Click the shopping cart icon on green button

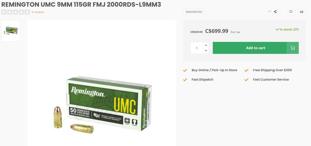(293, 48)
